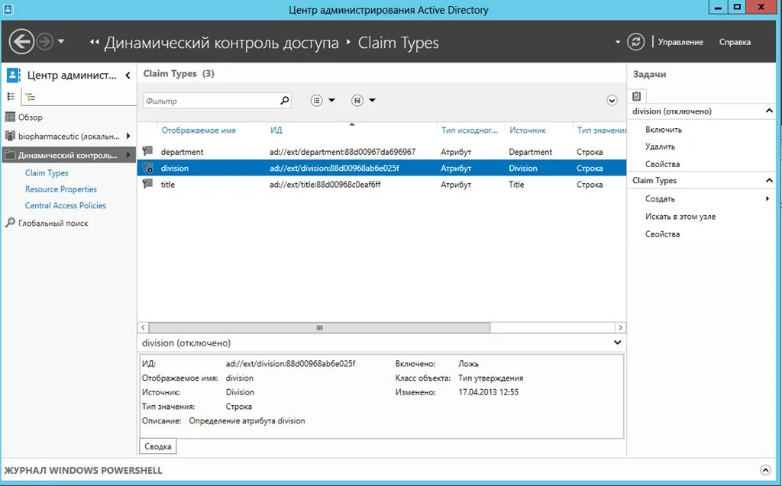782x486 pixels.
Task: Click Удалить under division tasks
Action: (660, 146)
